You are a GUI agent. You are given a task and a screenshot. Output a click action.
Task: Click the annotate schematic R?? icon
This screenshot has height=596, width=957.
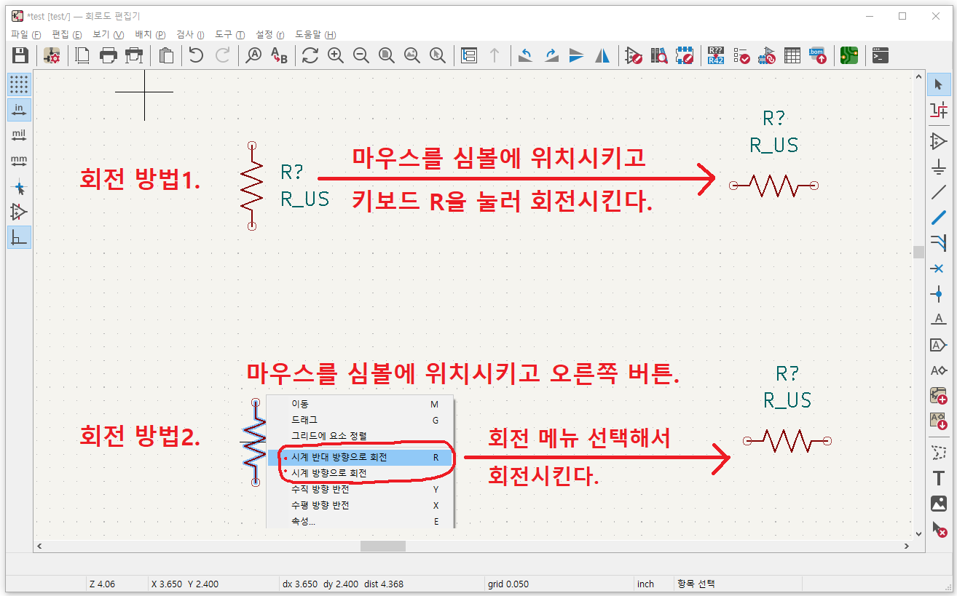[x=716, y=55]
